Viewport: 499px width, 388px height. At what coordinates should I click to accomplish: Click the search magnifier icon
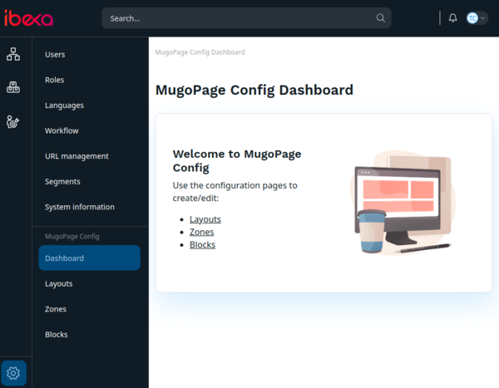click(x=381, y=18)
